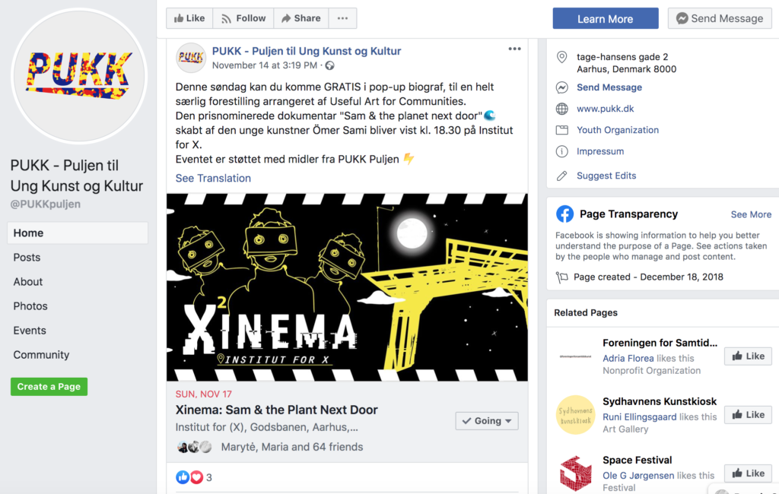Click the post author's PUKK avatar

click(191, 58)
